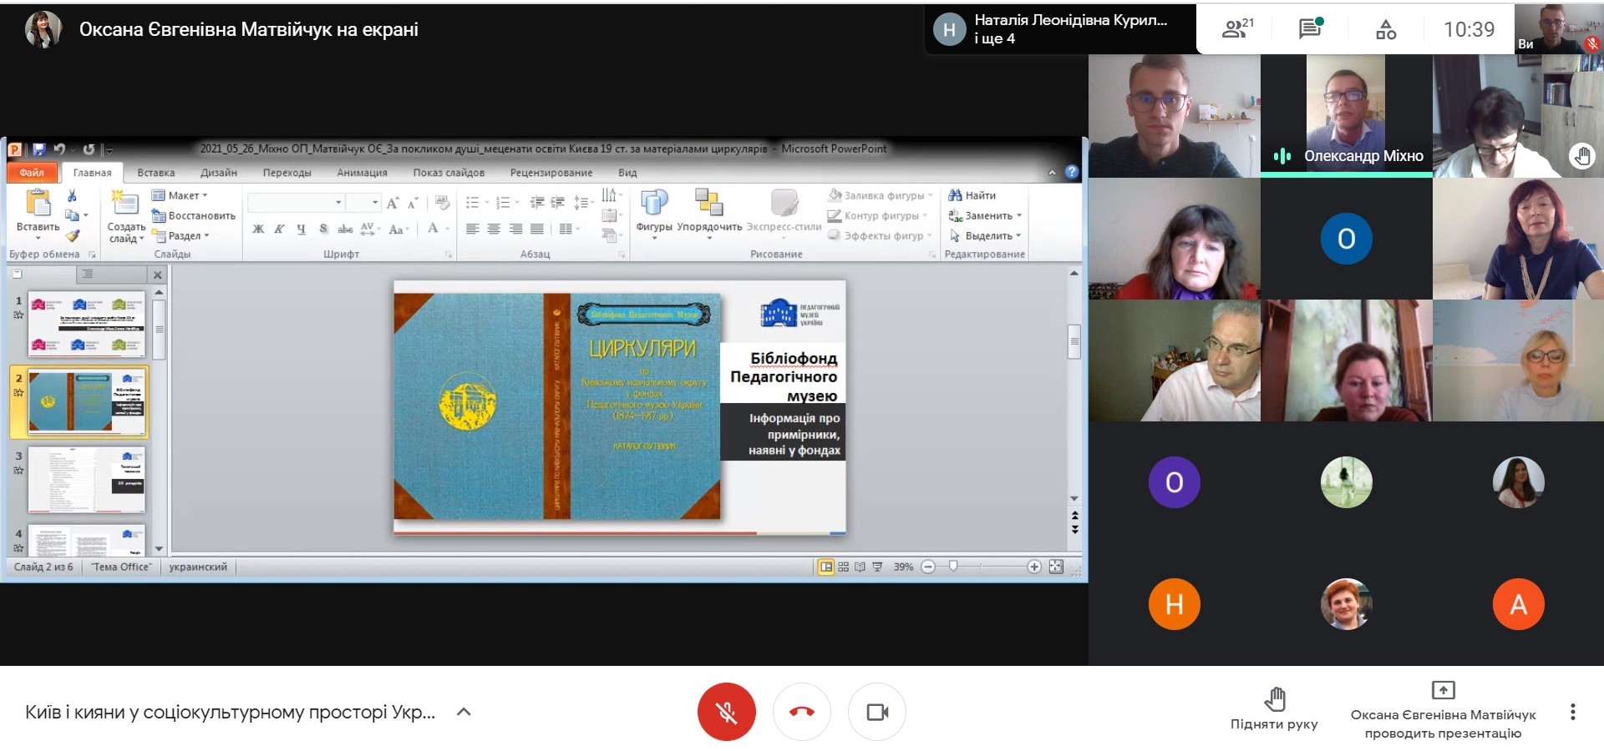Open more options three-dot menu
This screenshot has width=1604, height=751.
coord(1572,712)
